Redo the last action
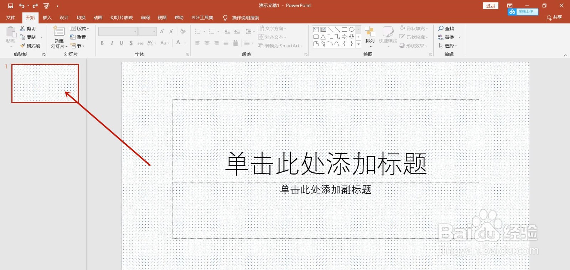Image resolution: width=570 pixels, height=270 pixels. pos(35,6)
